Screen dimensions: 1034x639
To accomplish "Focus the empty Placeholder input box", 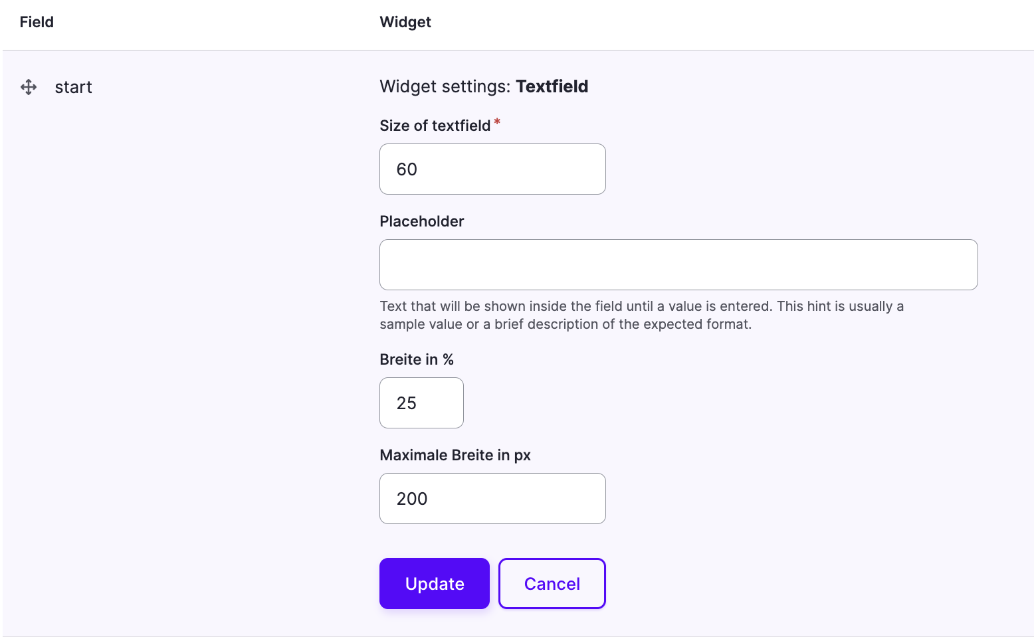I will click(678, 264).
